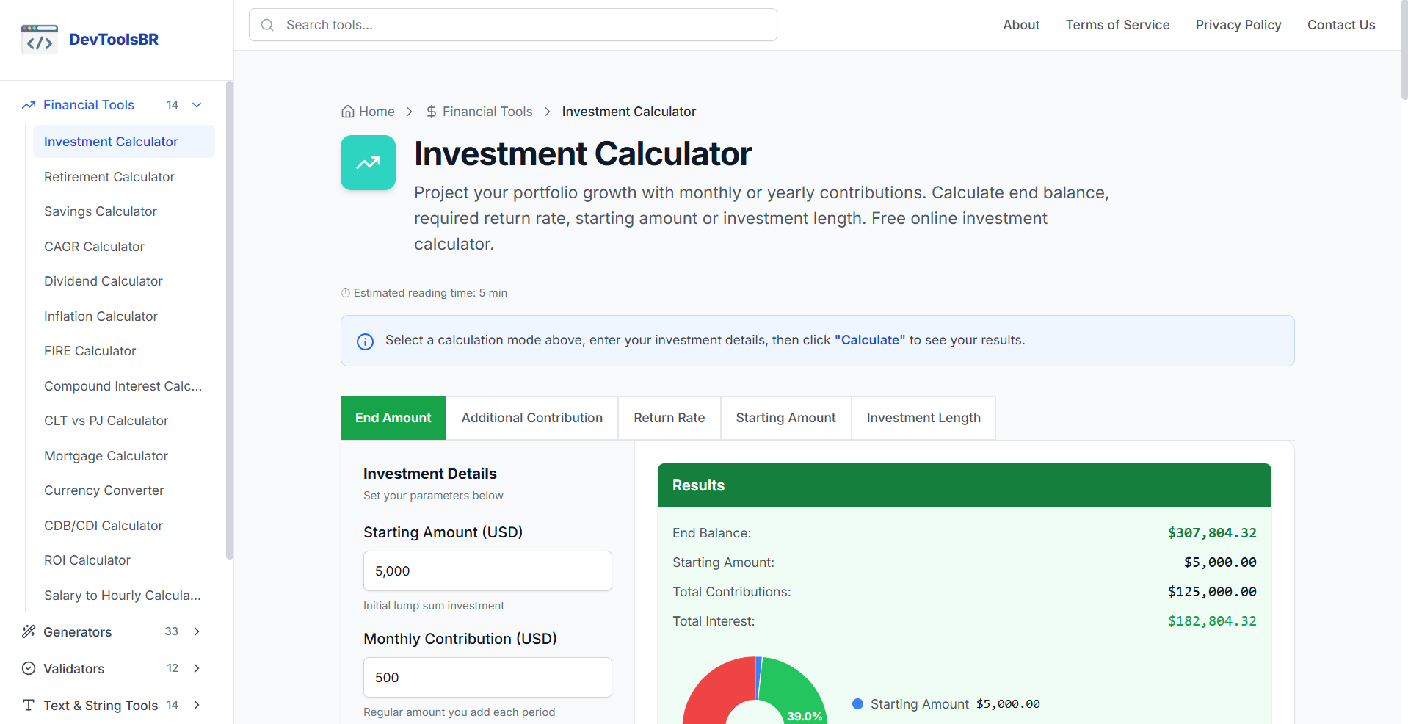The image size is (1408, 724).
Task: Click the Home breadcrumb house icon
Action: tap(347, 111)
